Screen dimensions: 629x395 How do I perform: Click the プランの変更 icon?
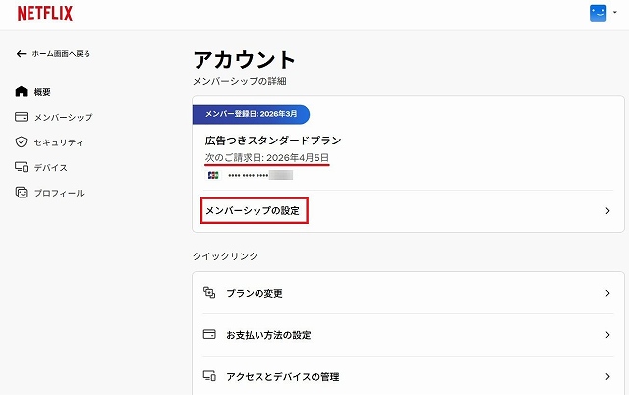[x=208, y=293]
